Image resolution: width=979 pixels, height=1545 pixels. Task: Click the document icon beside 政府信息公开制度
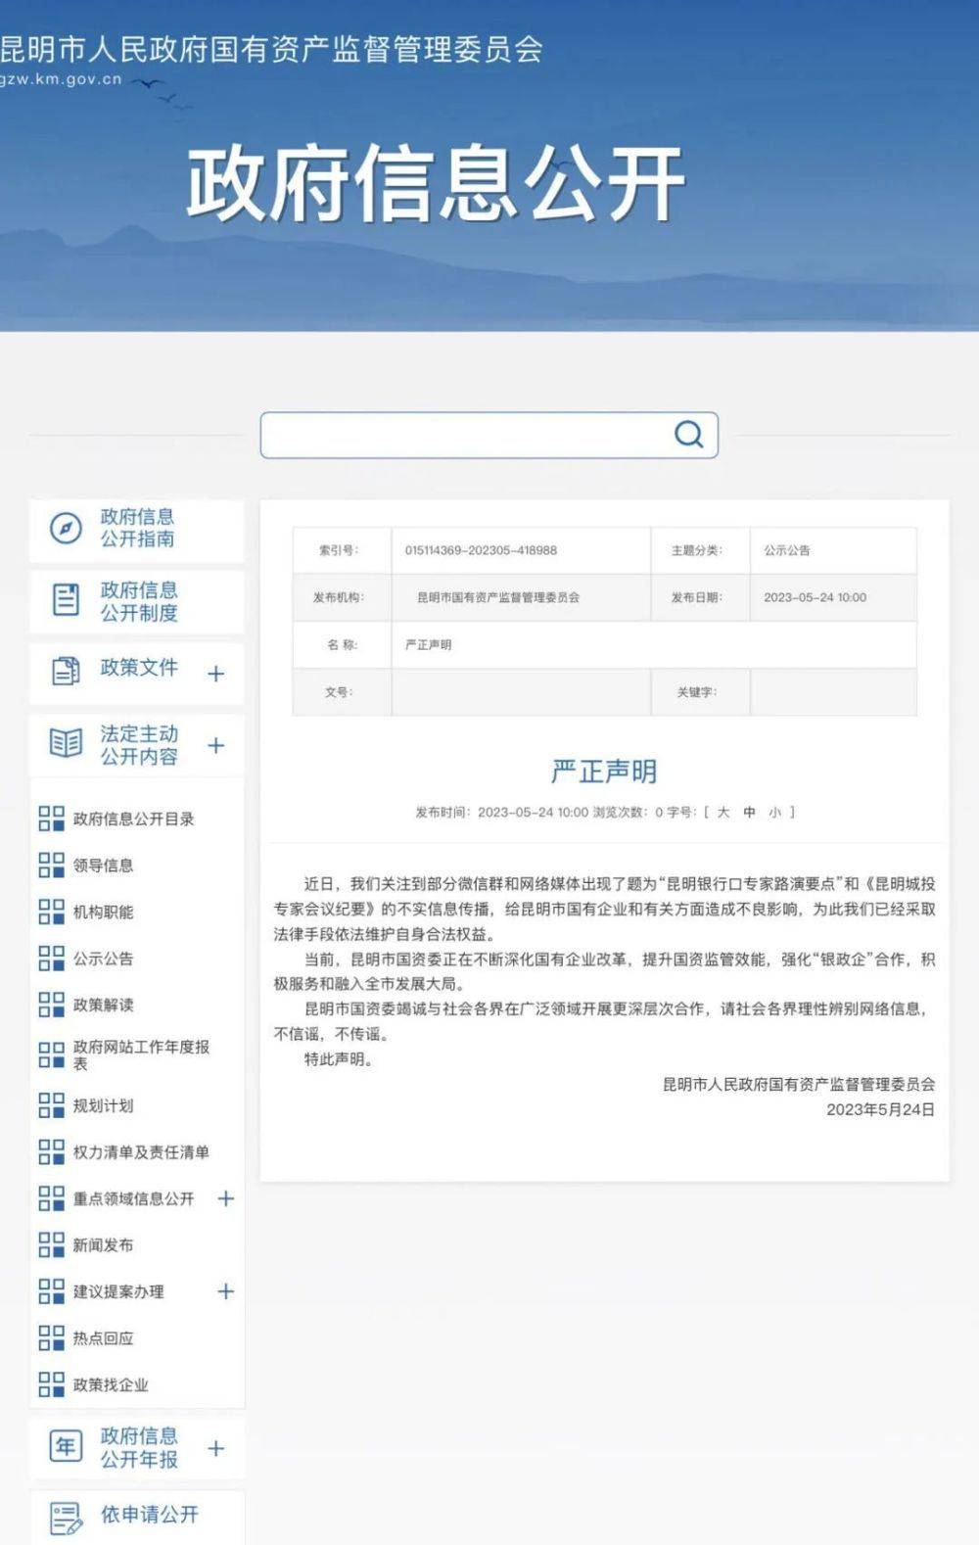(66, 600)
